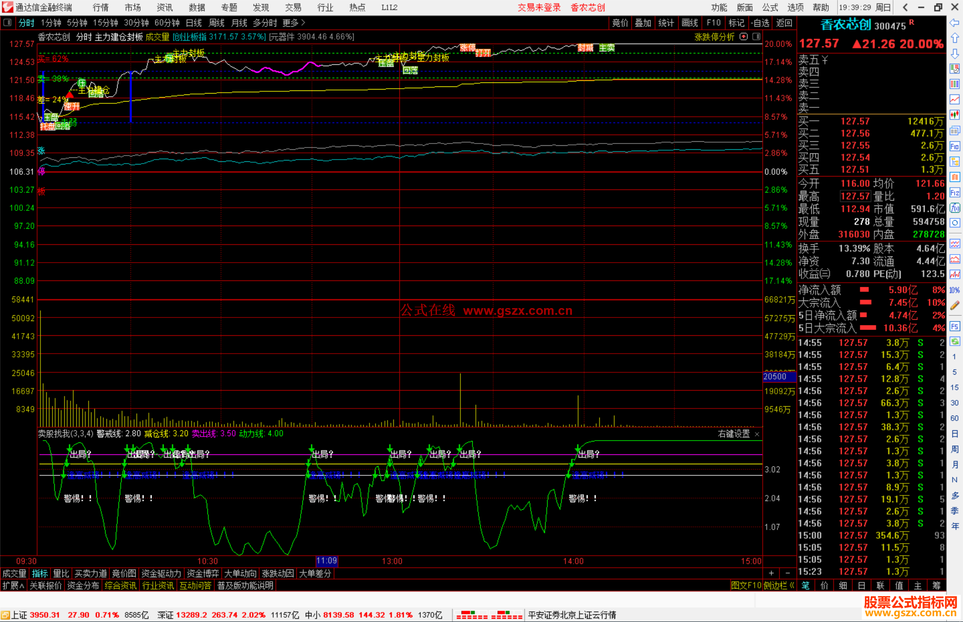Open the f(x) formula icon in sidebar
Viewport: 963px width, 622px height.
955,208
